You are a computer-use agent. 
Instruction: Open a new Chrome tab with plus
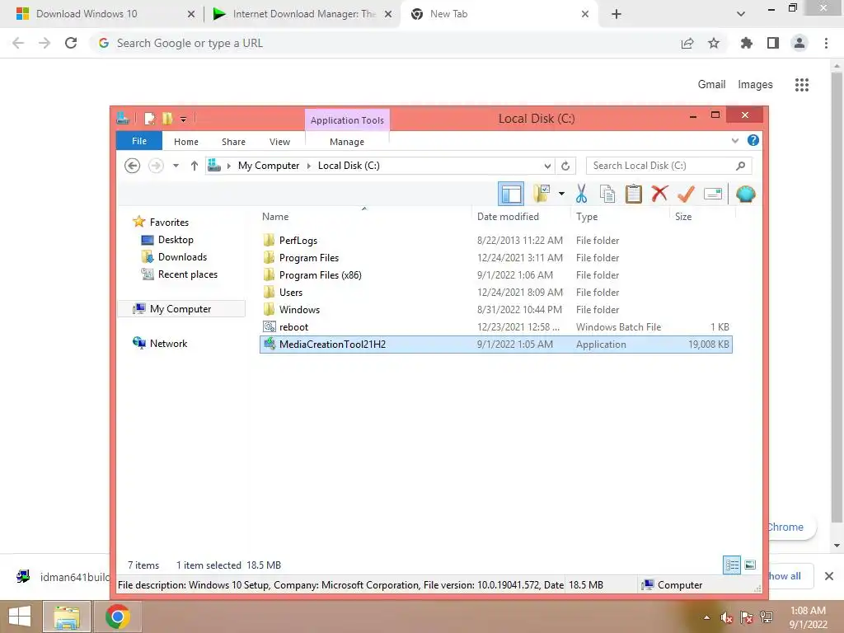(x=617, y=14)
